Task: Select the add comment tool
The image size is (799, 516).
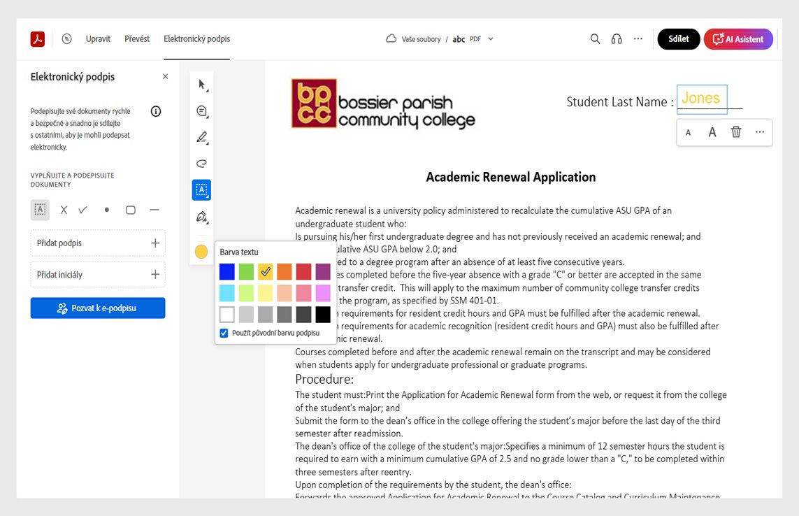Action: (201, 111)
